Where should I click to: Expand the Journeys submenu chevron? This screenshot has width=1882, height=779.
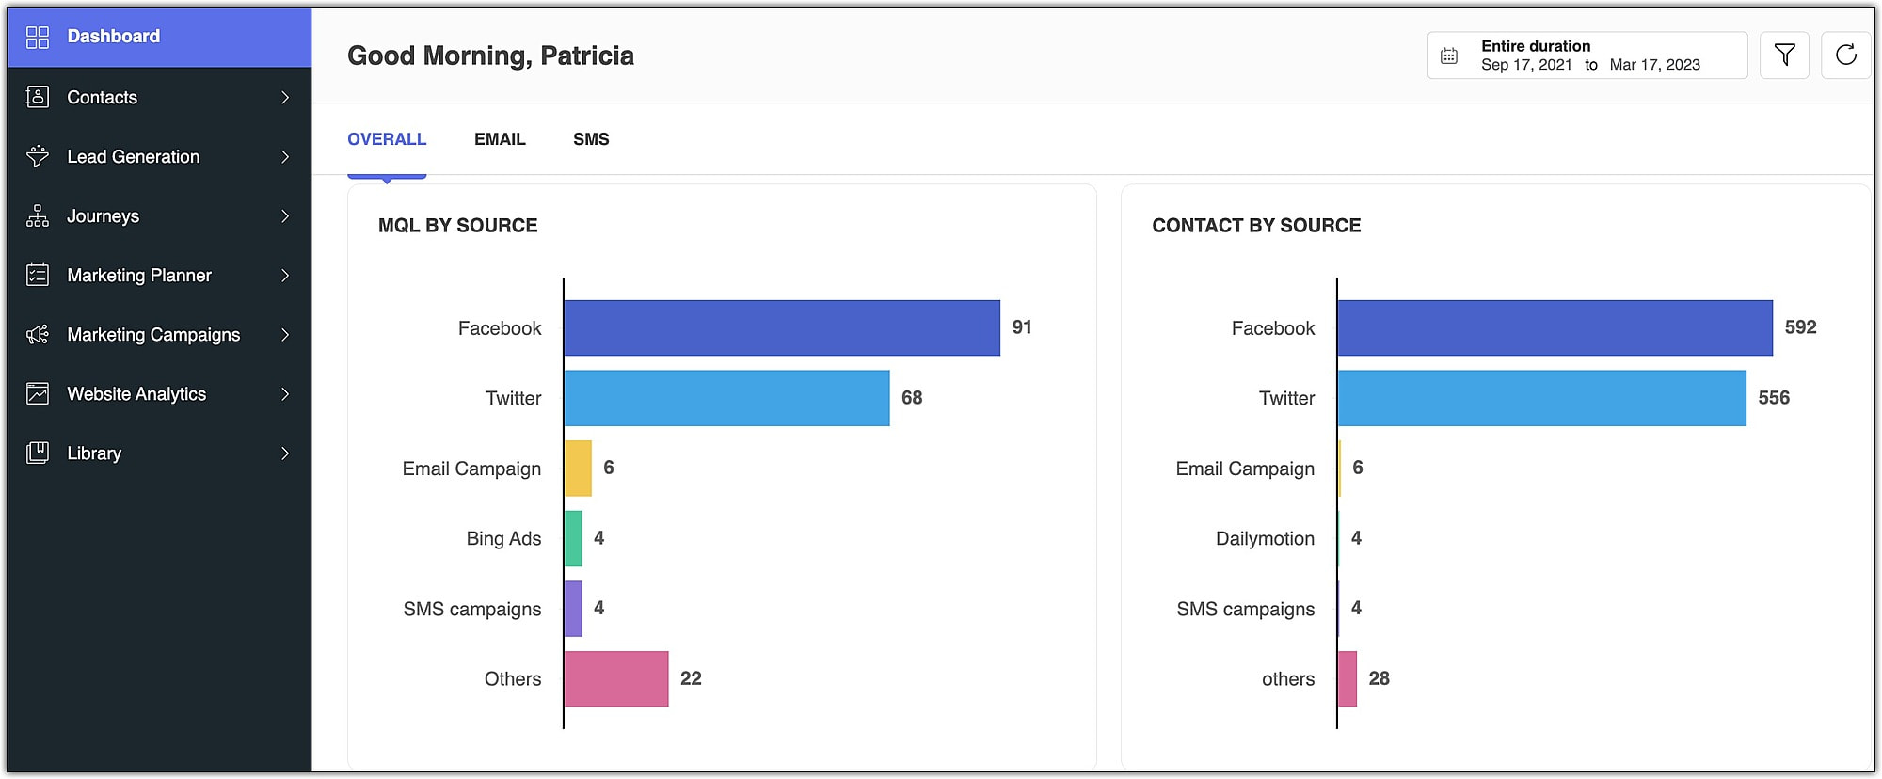tap(285, 215)
